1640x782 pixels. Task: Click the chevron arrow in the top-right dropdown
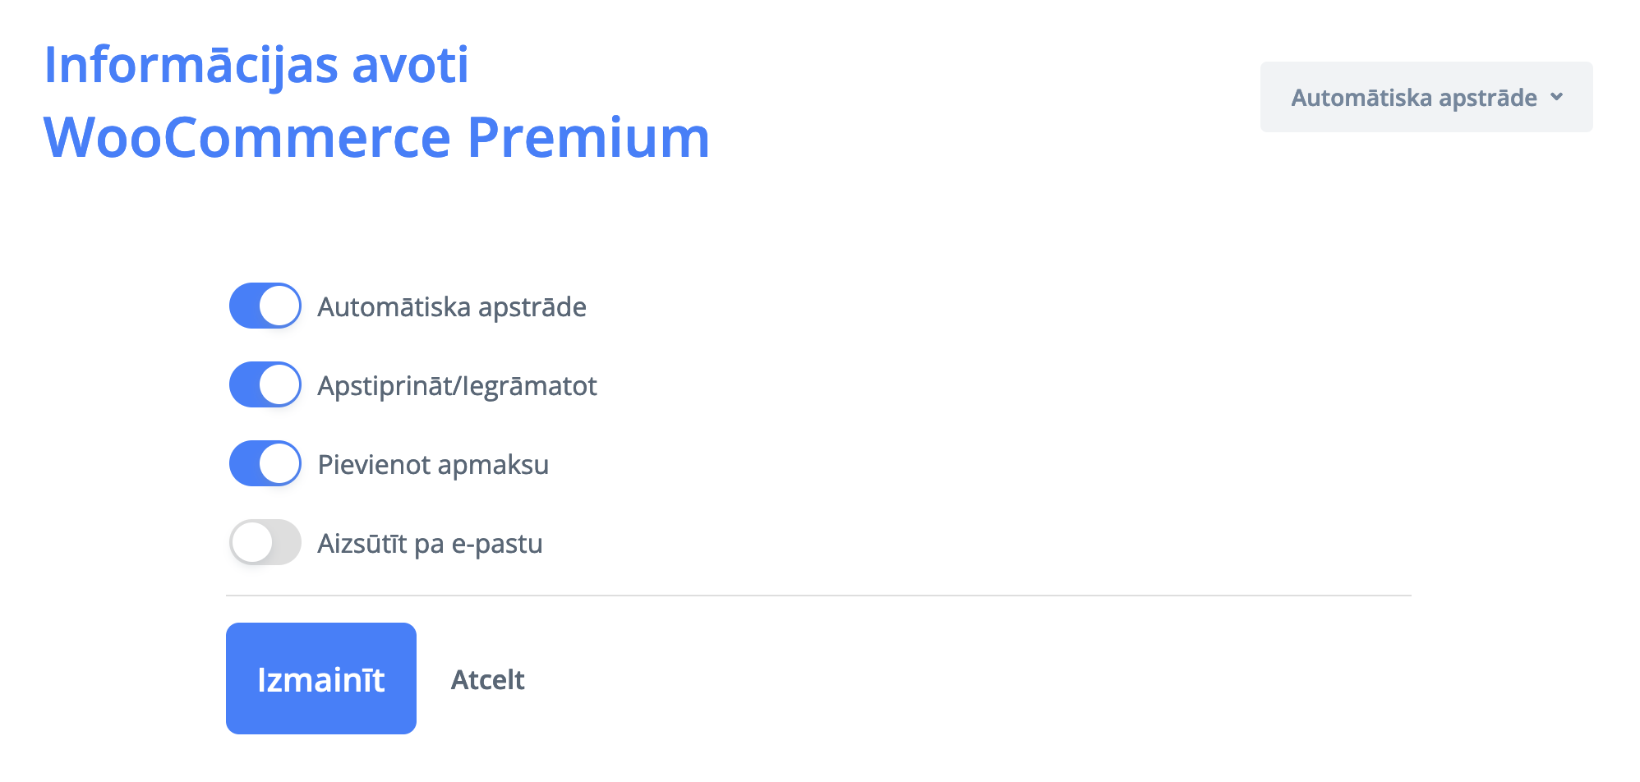pos(1556,97)
